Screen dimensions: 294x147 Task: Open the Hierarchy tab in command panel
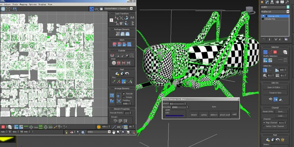272,2
